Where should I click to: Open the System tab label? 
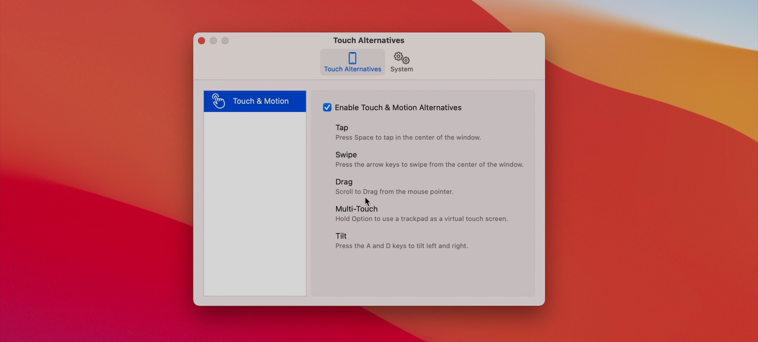402,69
